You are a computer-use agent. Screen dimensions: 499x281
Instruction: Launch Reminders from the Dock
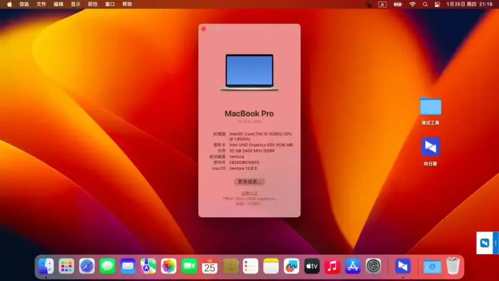[250, 266]
